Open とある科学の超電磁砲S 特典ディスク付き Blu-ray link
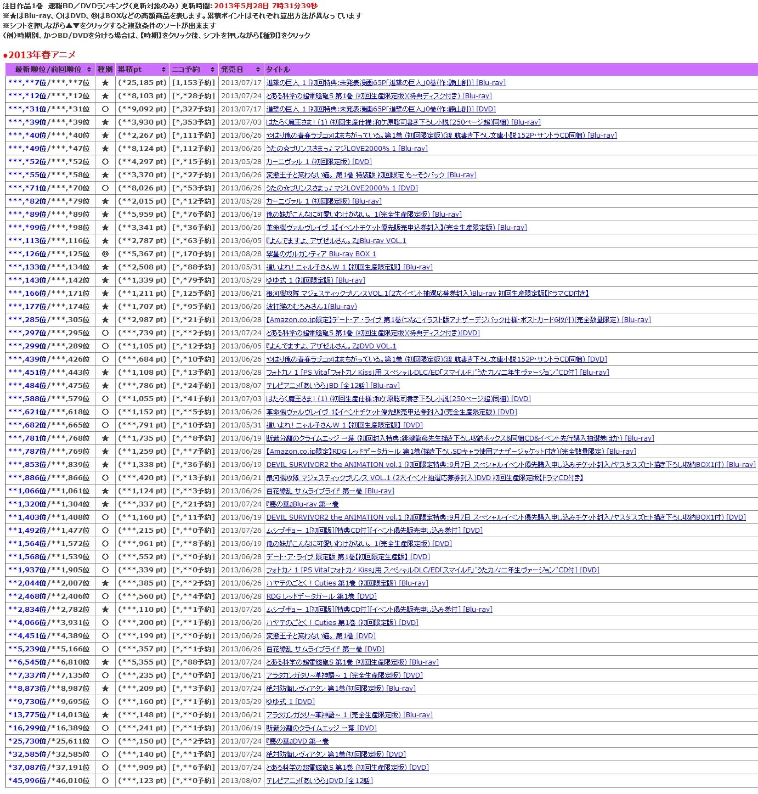This screenshot has width=758, height=794. (x=379, y=96)
